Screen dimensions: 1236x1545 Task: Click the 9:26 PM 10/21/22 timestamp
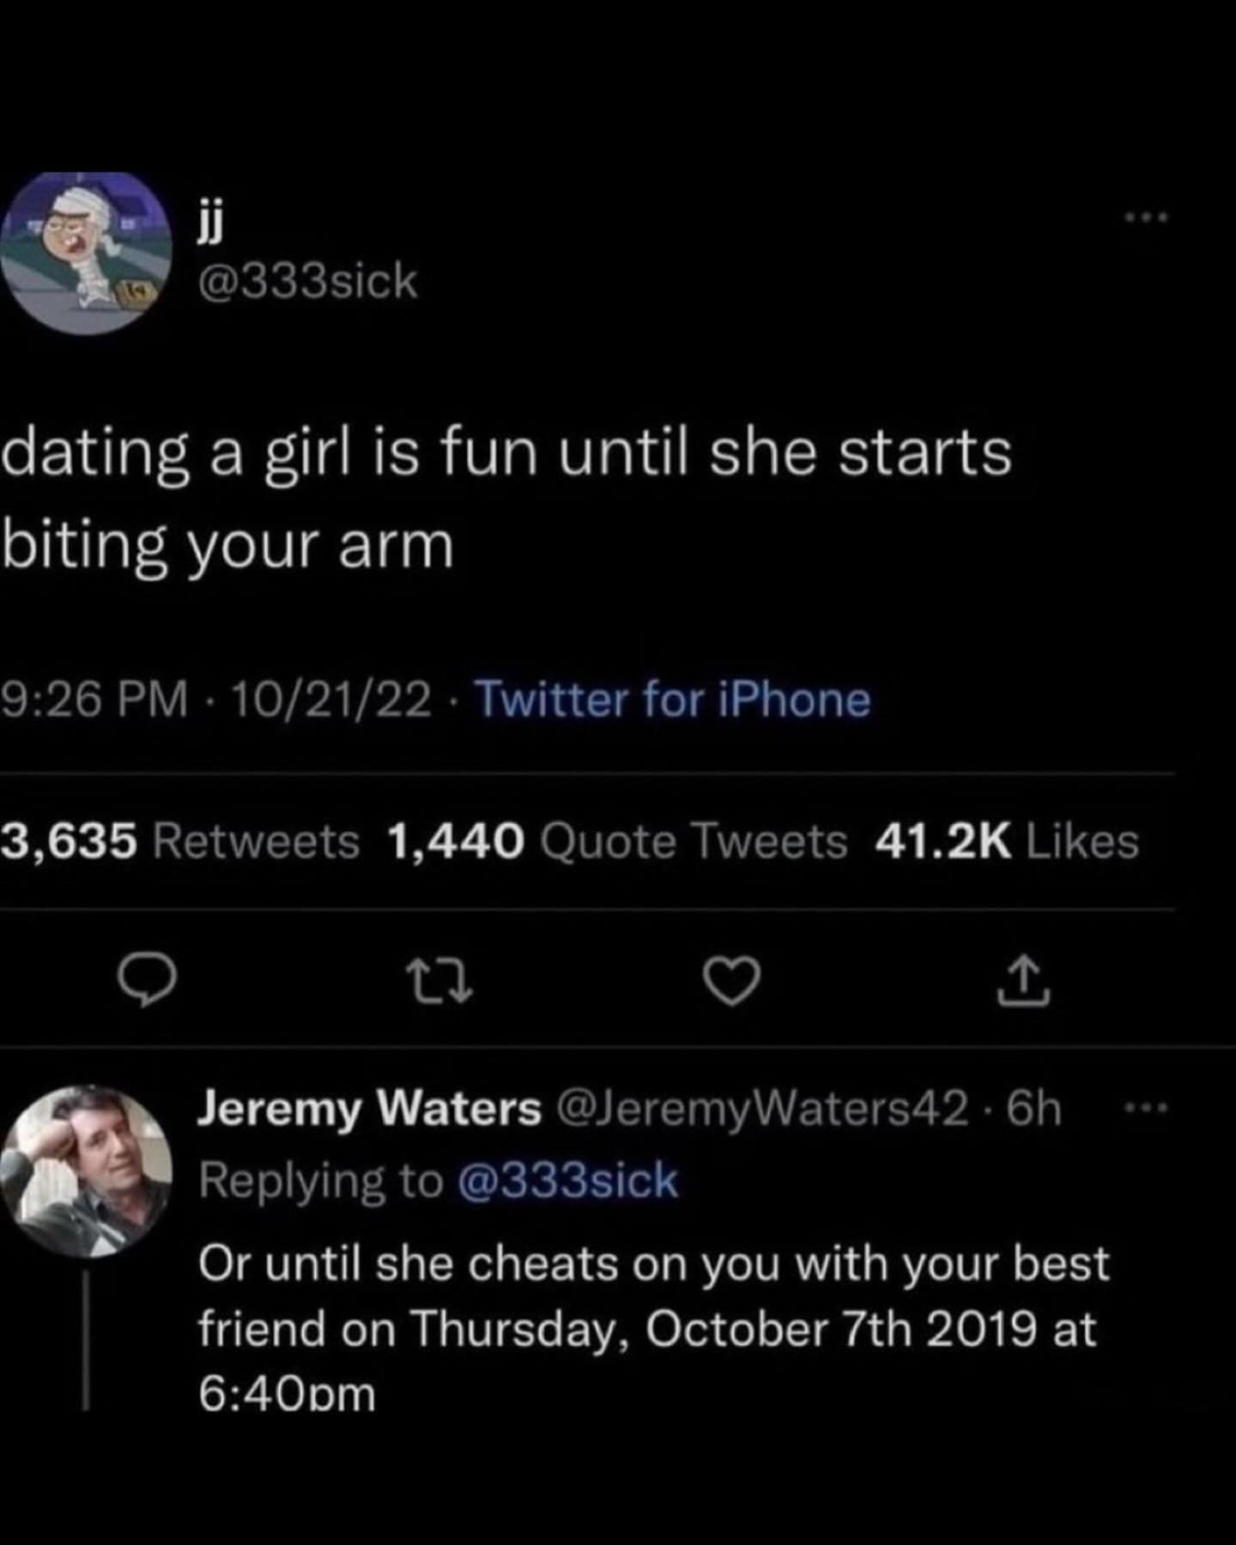pos(215,699)
